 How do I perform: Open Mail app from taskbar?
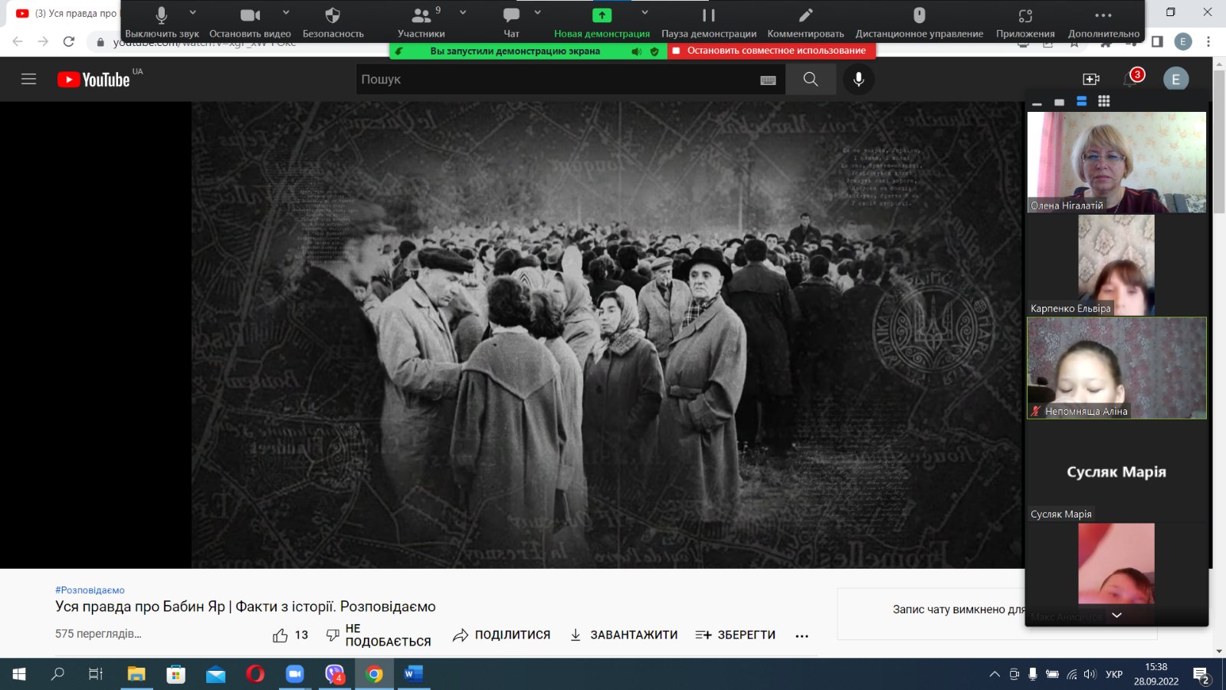[x=216, y=674]
